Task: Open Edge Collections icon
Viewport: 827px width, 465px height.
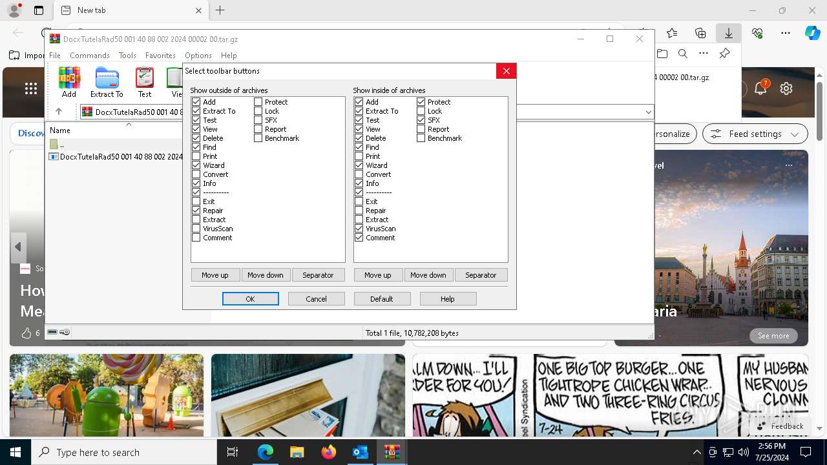Action: coord(700,33)
